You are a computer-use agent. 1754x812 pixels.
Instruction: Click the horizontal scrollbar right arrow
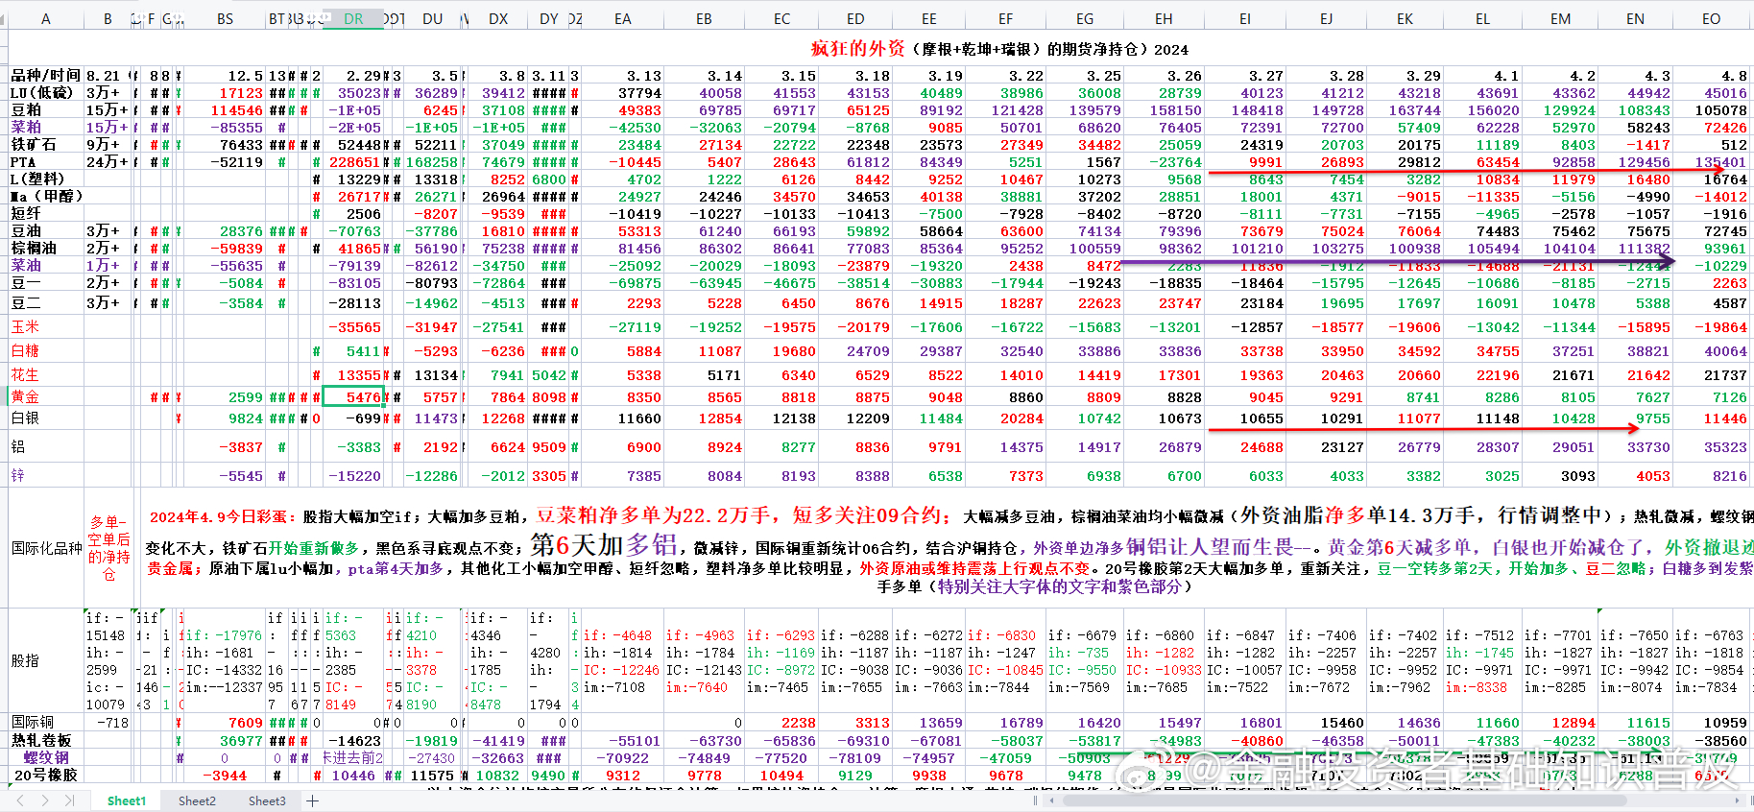pyautogui.click(x=1739, y=800)
